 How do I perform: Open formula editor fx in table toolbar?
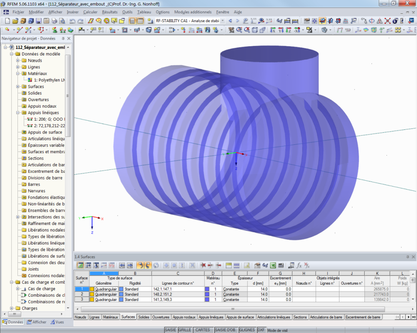point(299,265)
